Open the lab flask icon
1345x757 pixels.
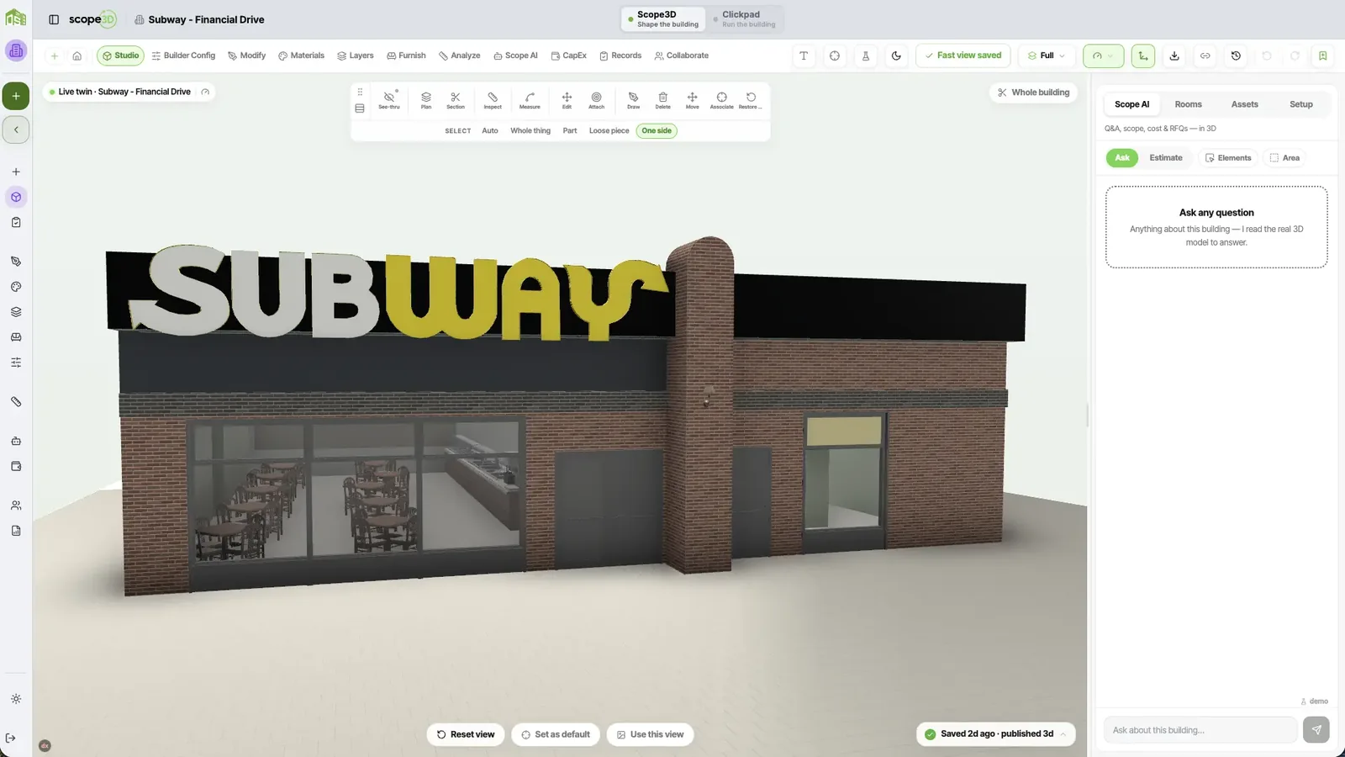865,56
